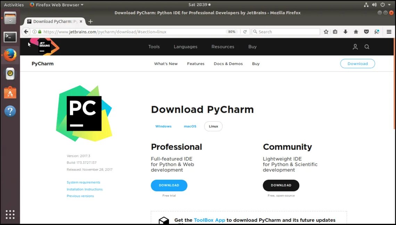Open Activities overview
Image resolution: width=396 pixels, height=225 pixels.
[14, 5]
